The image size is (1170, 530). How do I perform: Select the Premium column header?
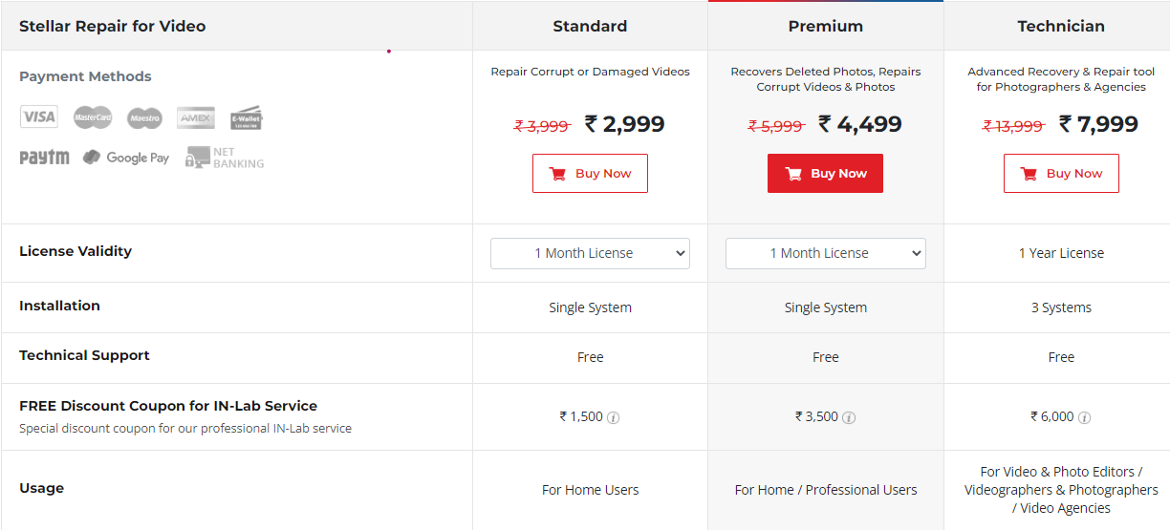click(826, 27)
